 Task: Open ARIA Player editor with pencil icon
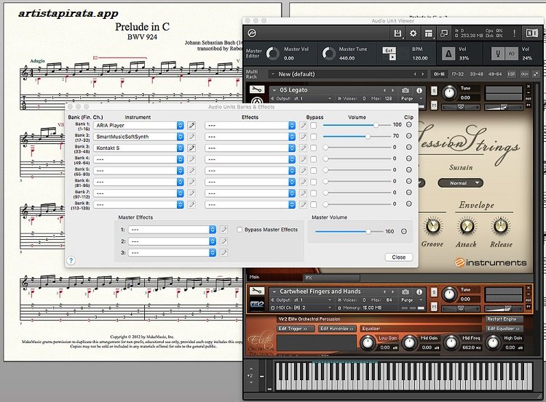(191, 125)
